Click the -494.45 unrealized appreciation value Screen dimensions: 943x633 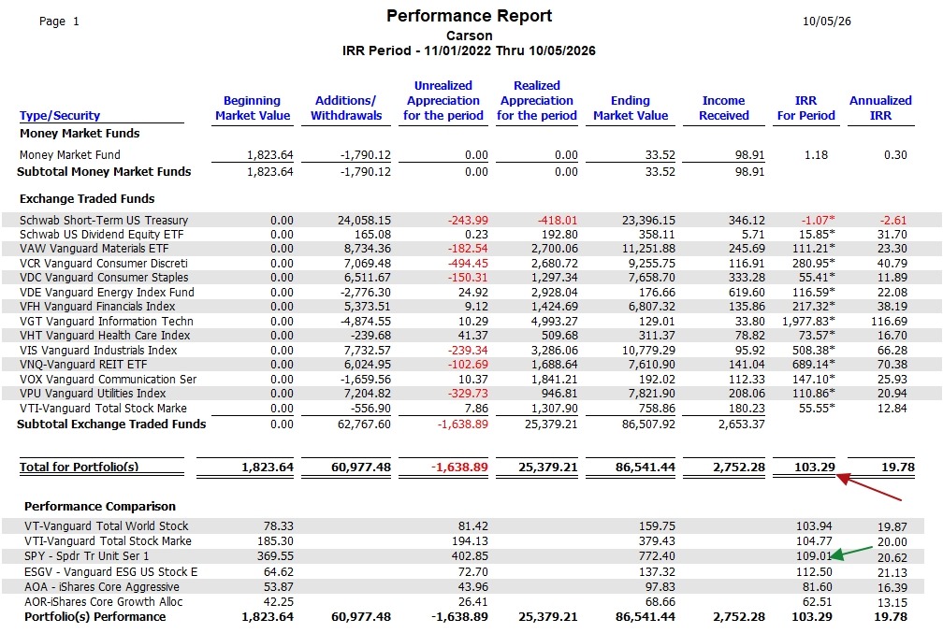(x=468, y=264)
